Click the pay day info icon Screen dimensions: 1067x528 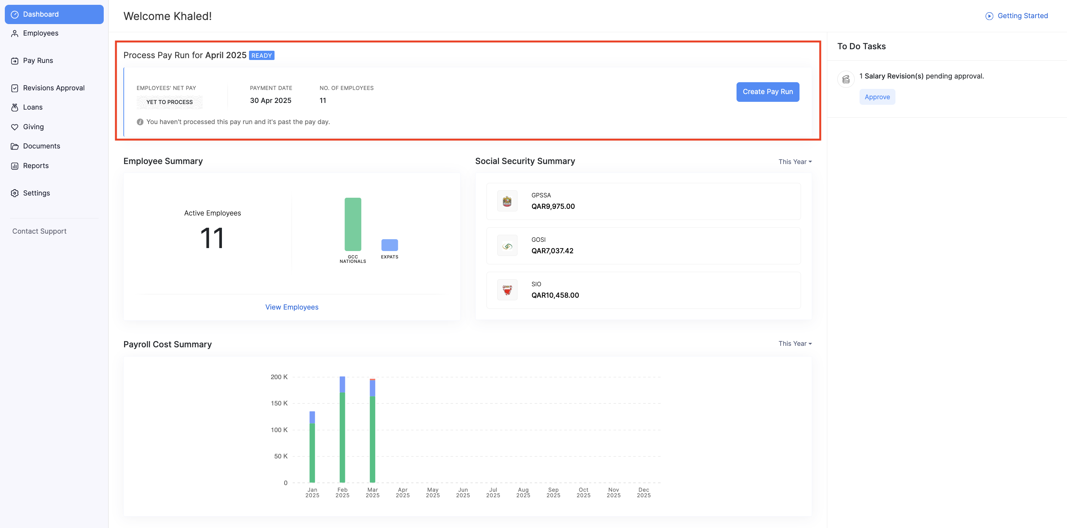[140, 122]
